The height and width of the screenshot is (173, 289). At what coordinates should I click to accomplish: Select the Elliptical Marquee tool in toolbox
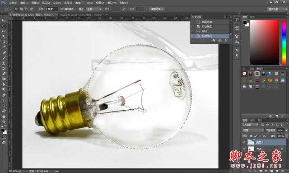point(4,26)
